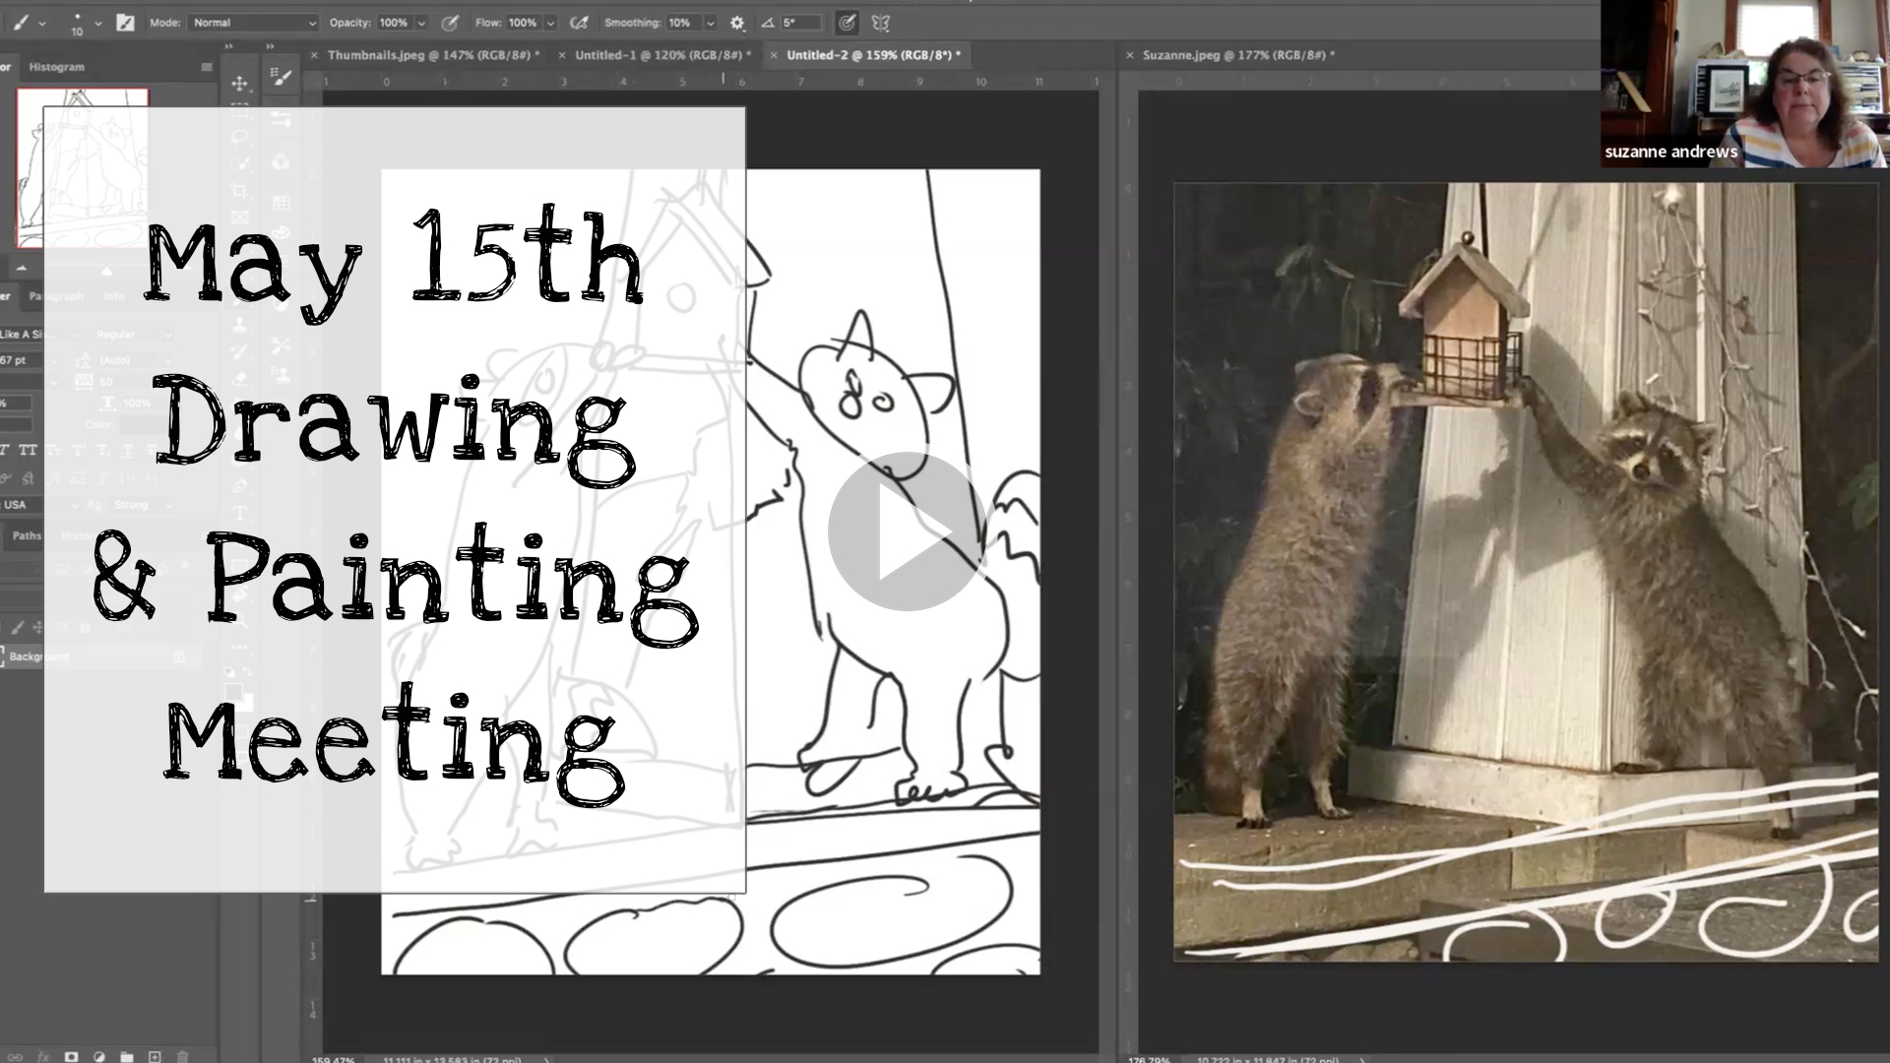The width and height of the screenshot is (1890, 1063).
Task: Delete layer with trash icon
Action: [x=182, y=1056]
